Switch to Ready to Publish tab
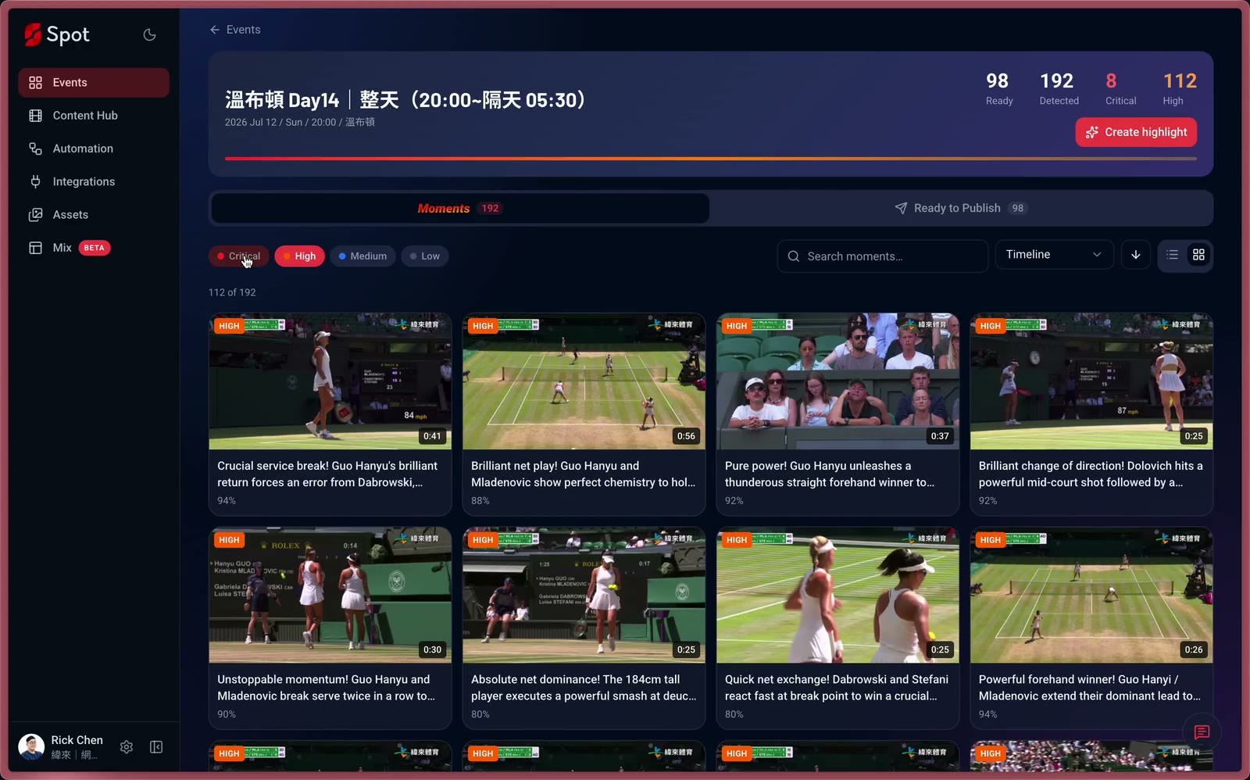 coord(961,208)
